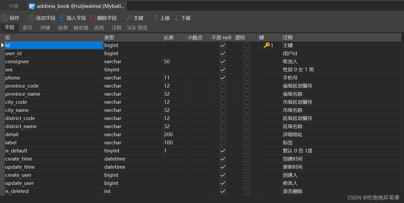Screen dimensions: 404x203
Task: Click the 长度 column header
Action: [x=175, y=38]
